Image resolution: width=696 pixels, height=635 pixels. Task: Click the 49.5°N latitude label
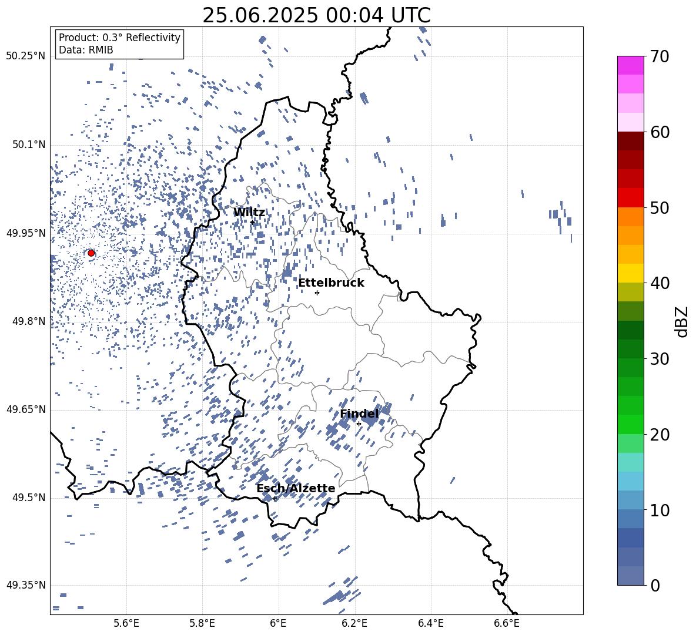(29, 498)
